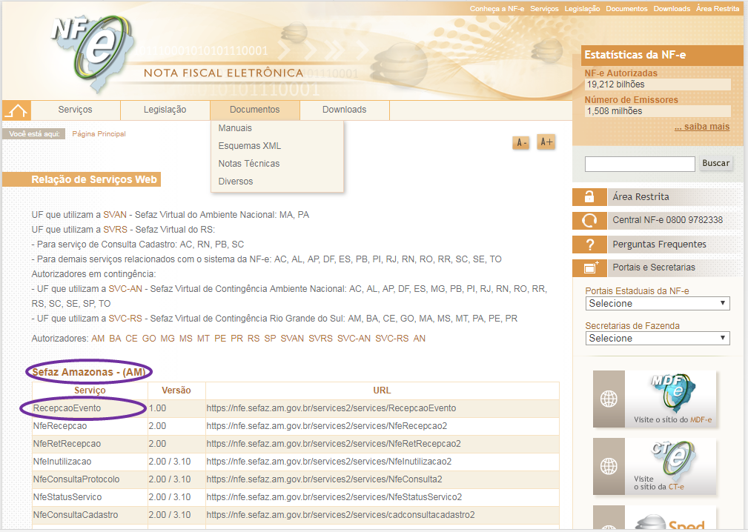Select the NfeInutilizacao service cell
Viewport: 748px width, 532px height.
90,462
